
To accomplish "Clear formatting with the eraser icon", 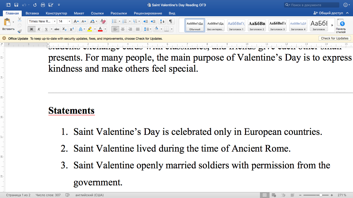I will click(103, 21).
